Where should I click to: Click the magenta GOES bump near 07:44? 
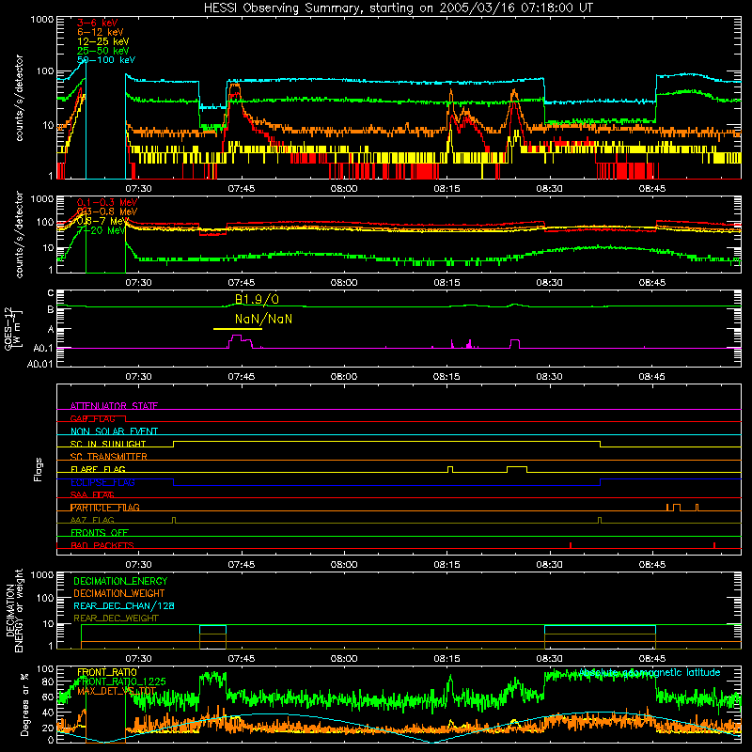coord(240,341)
